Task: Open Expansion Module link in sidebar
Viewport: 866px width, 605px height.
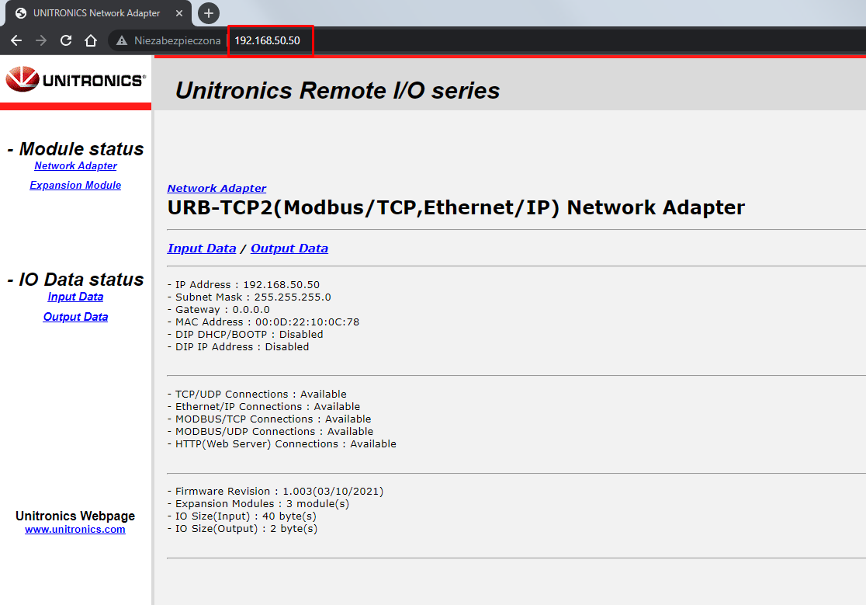Action: [x=76, y=185]
